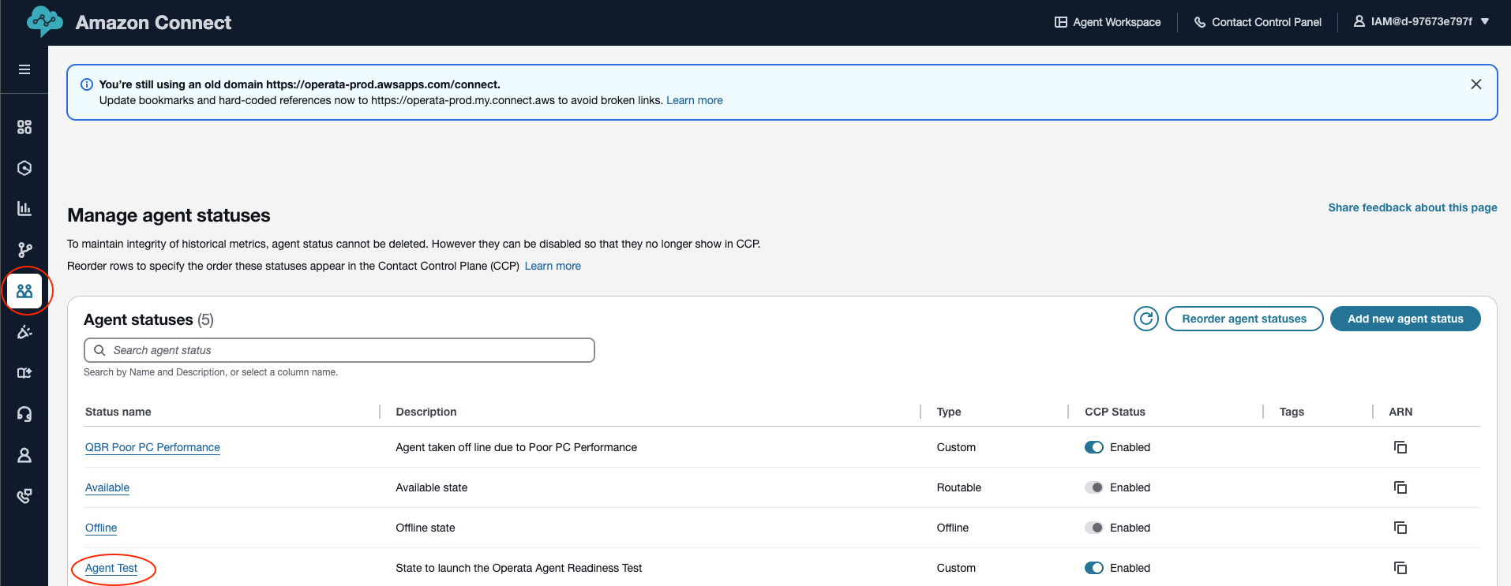Open the sparkle wand sidebar icon
This screenshot has height=586, width=1511.
(24, 332)
